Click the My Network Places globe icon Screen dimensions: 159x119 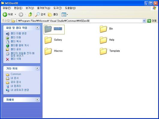[7, 90]
